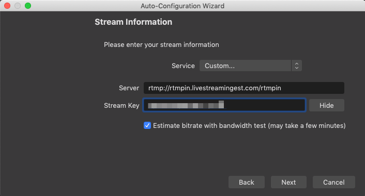Uncheck the Estimate bitrate checkbox

(147, 125)
